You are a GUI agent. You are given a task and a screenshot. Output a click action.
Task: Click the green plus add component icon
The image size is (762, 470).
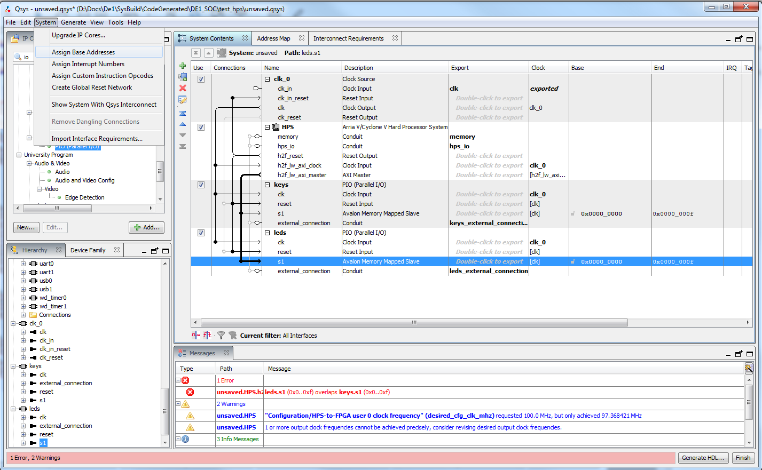(x=183, y=66)
